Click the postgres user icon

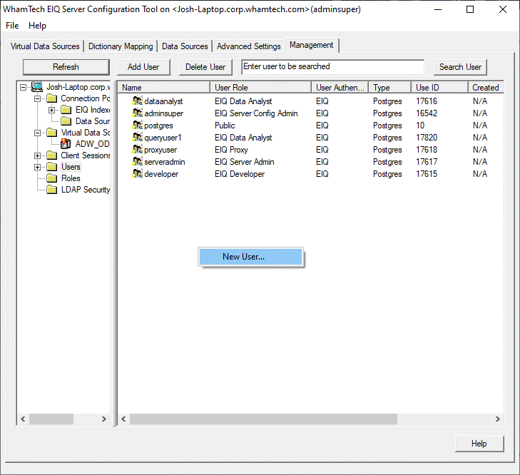137,125
